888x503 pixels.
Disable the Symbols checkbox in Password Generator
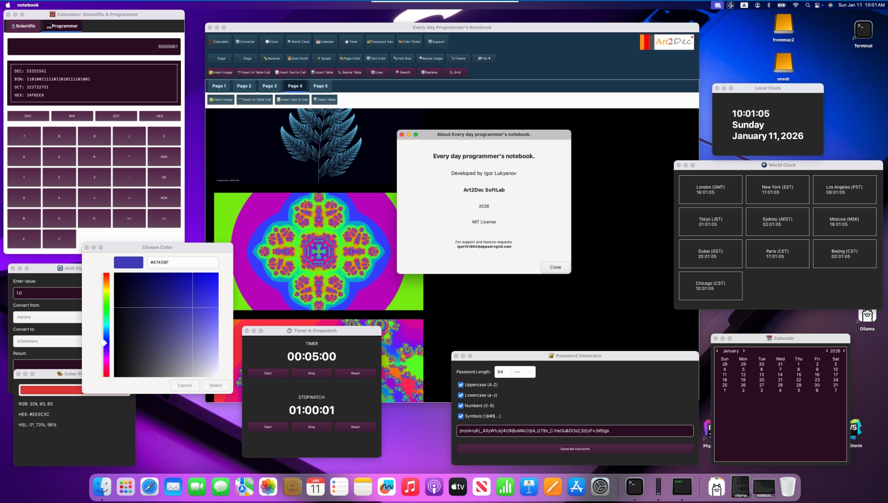pos(461,416)
